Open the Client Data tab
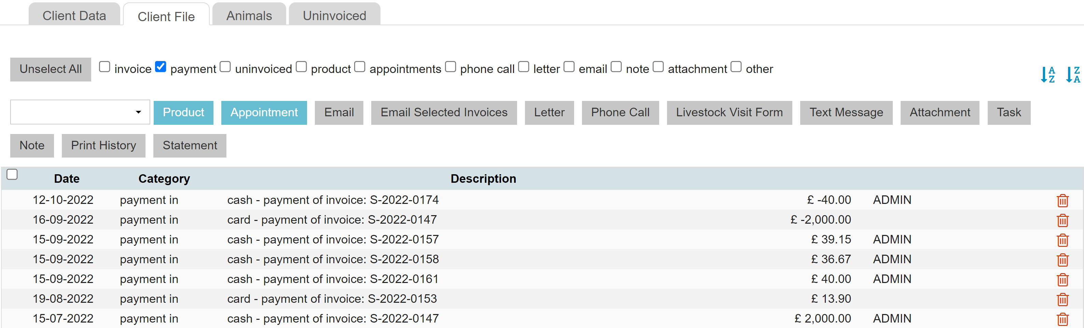 click(x=74, y=15)
